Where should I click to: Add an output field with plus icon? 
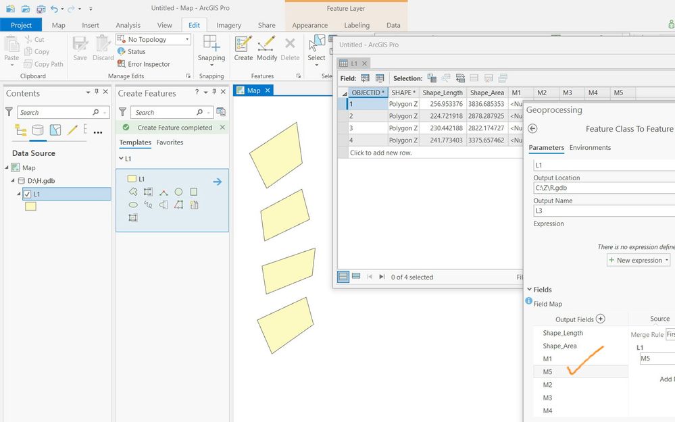(x=601, y=319)
